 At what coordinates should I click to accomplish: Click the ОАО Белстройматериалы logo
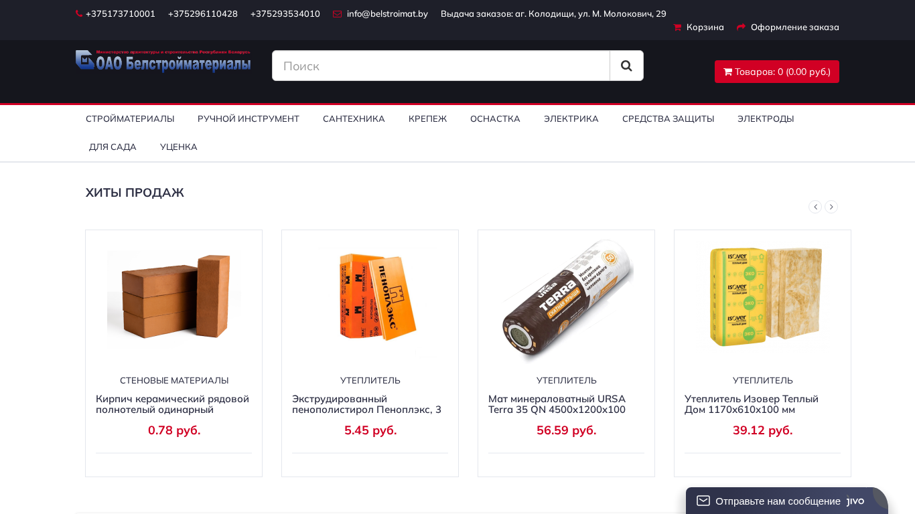coord(163,61)
